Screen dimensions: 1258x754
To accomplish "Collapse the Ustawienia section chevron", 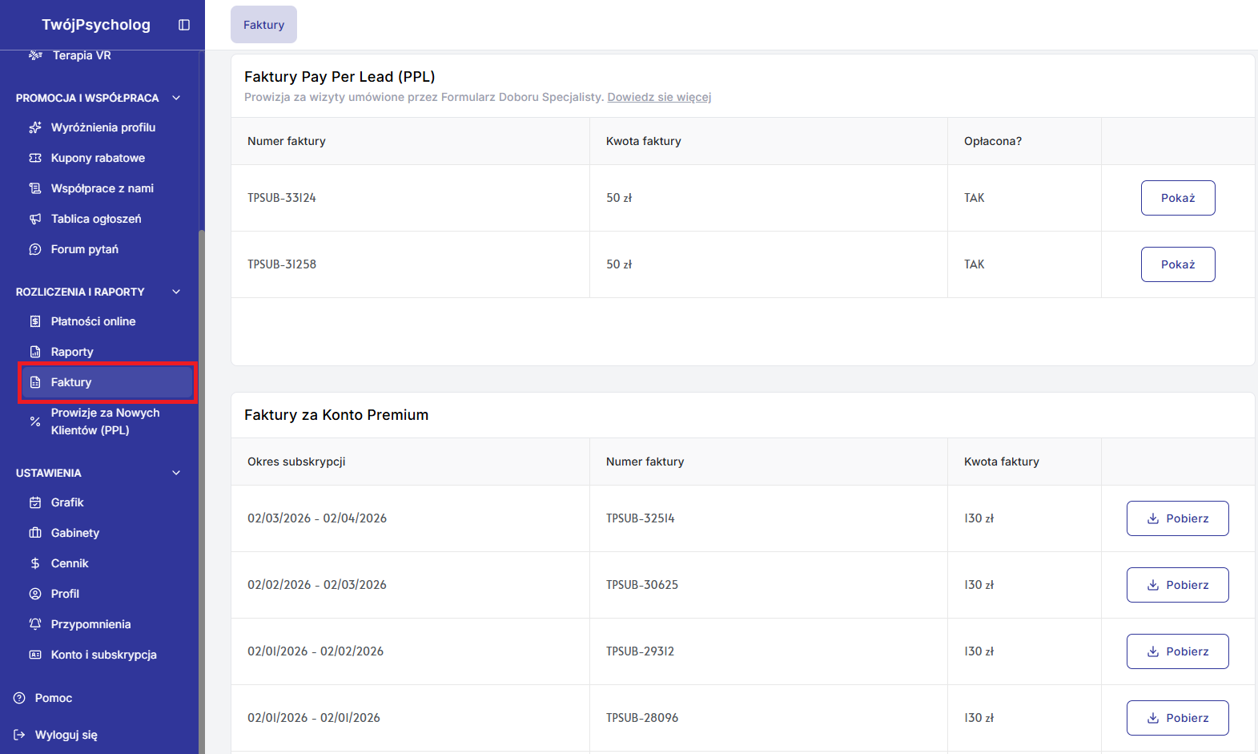I will click(176, 473).
